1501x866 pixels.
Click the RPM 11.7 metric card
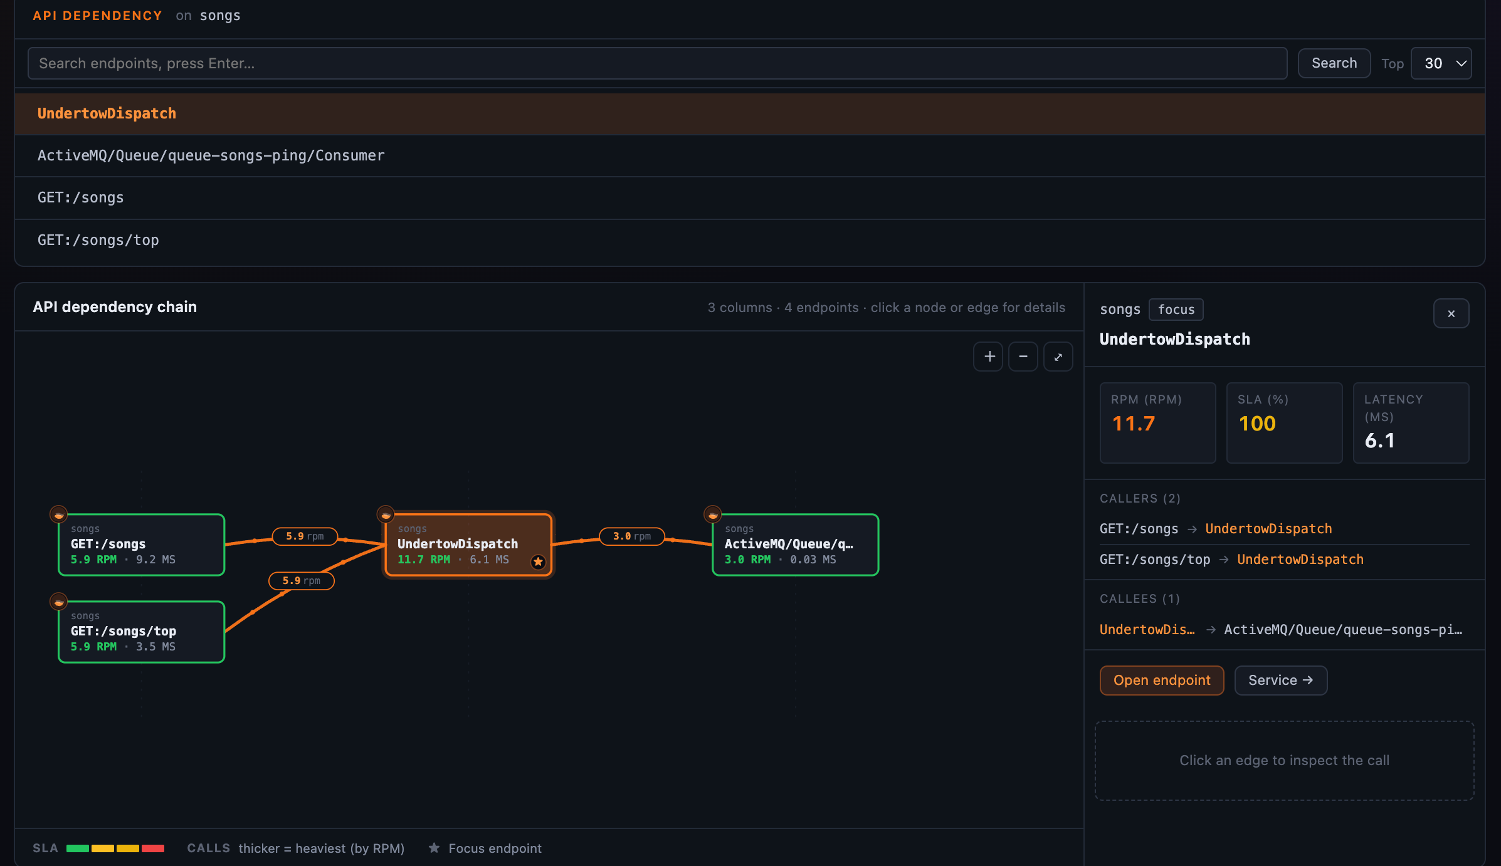(1158, 423)
